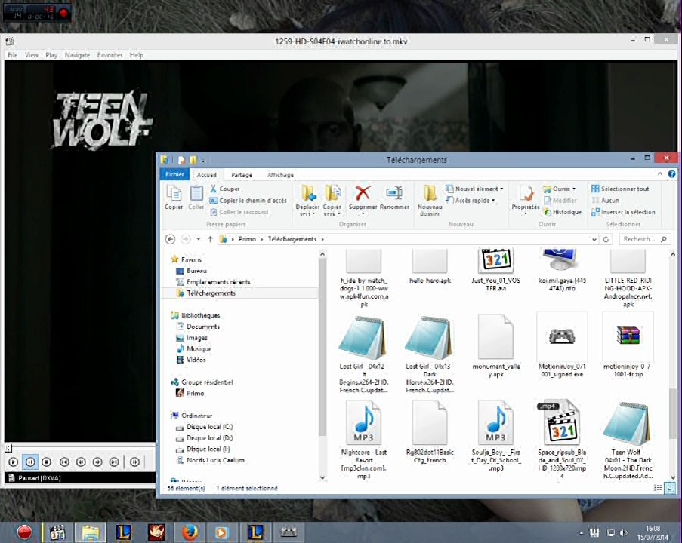Click Aucun to deselect all
The width and height of the screenshot is (682, 543).
tap(606, 201)
